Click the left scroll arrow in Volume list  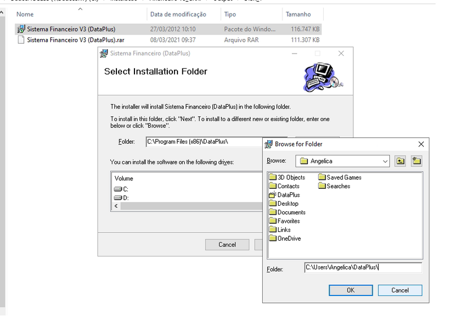116,206
